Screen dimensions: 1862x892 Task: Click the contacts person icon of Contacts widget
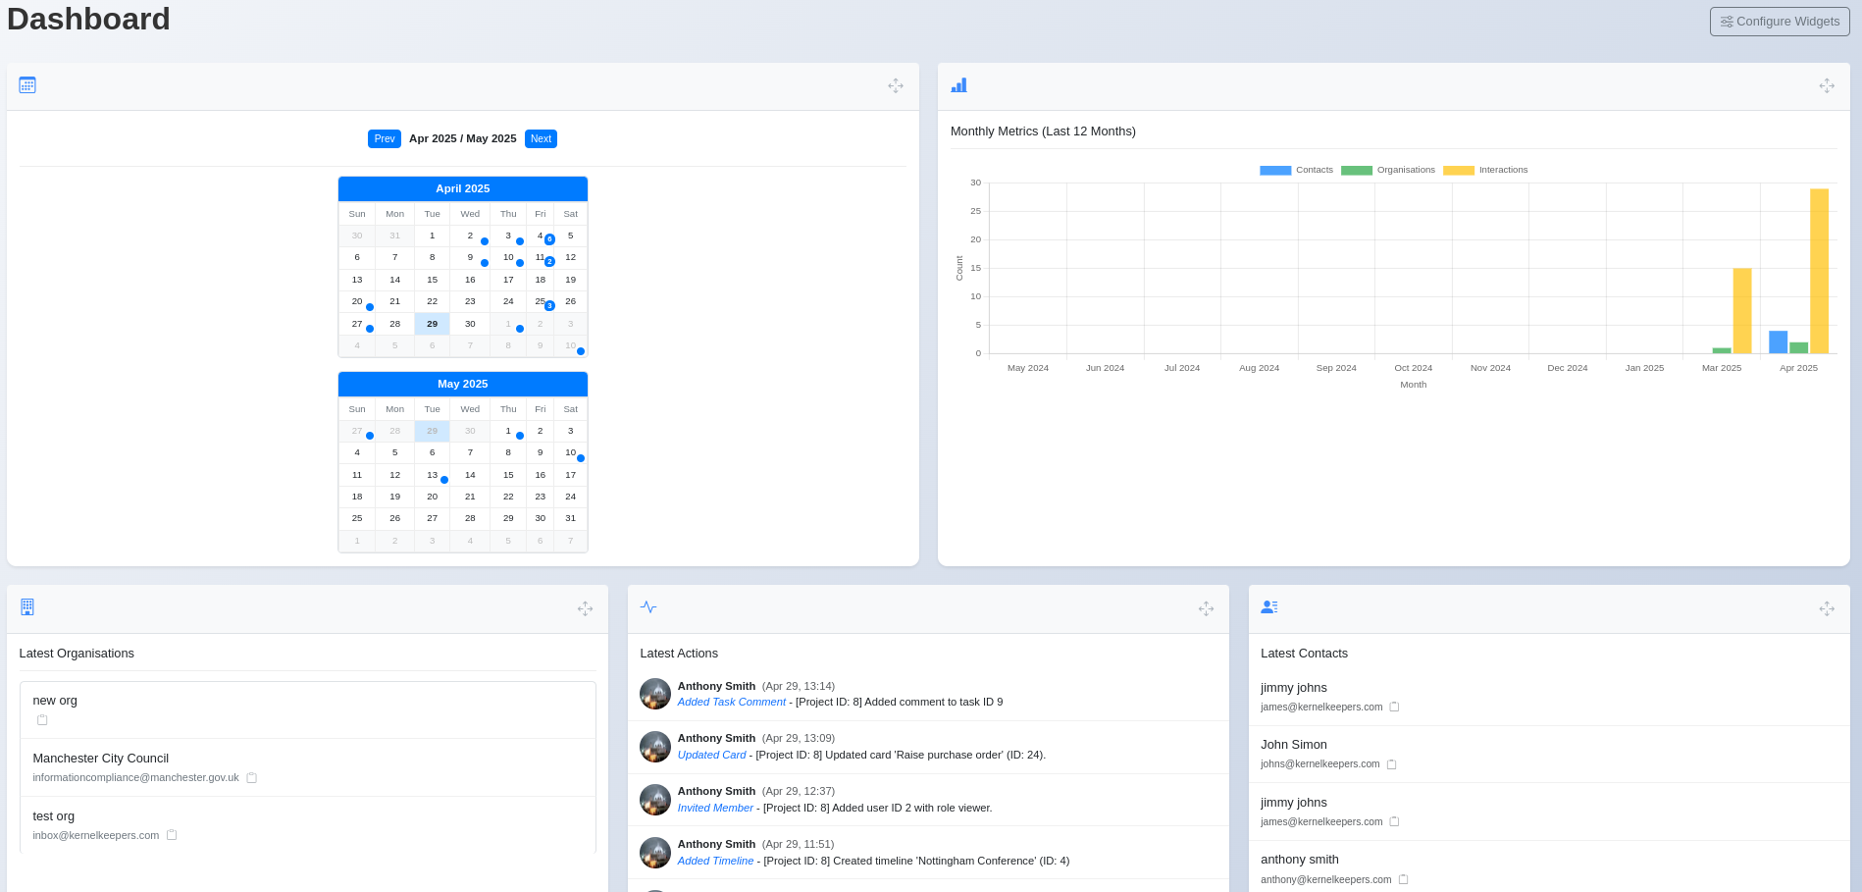tap(1269, 607)
